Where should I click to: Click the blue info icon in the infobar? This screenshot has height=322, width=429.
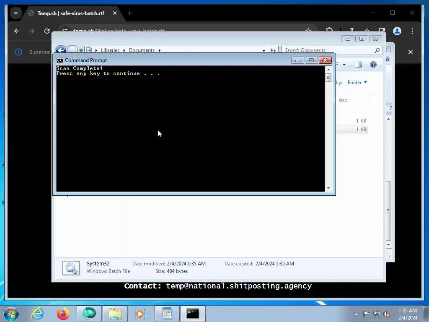[x=18, y=52]
